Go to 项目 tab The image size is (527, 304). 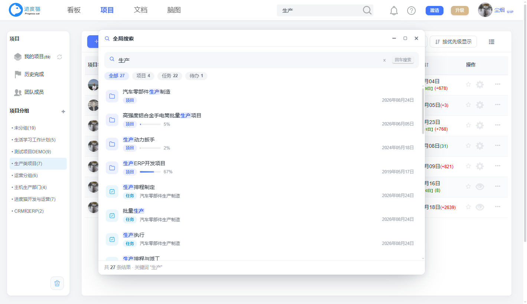[107, 10]
